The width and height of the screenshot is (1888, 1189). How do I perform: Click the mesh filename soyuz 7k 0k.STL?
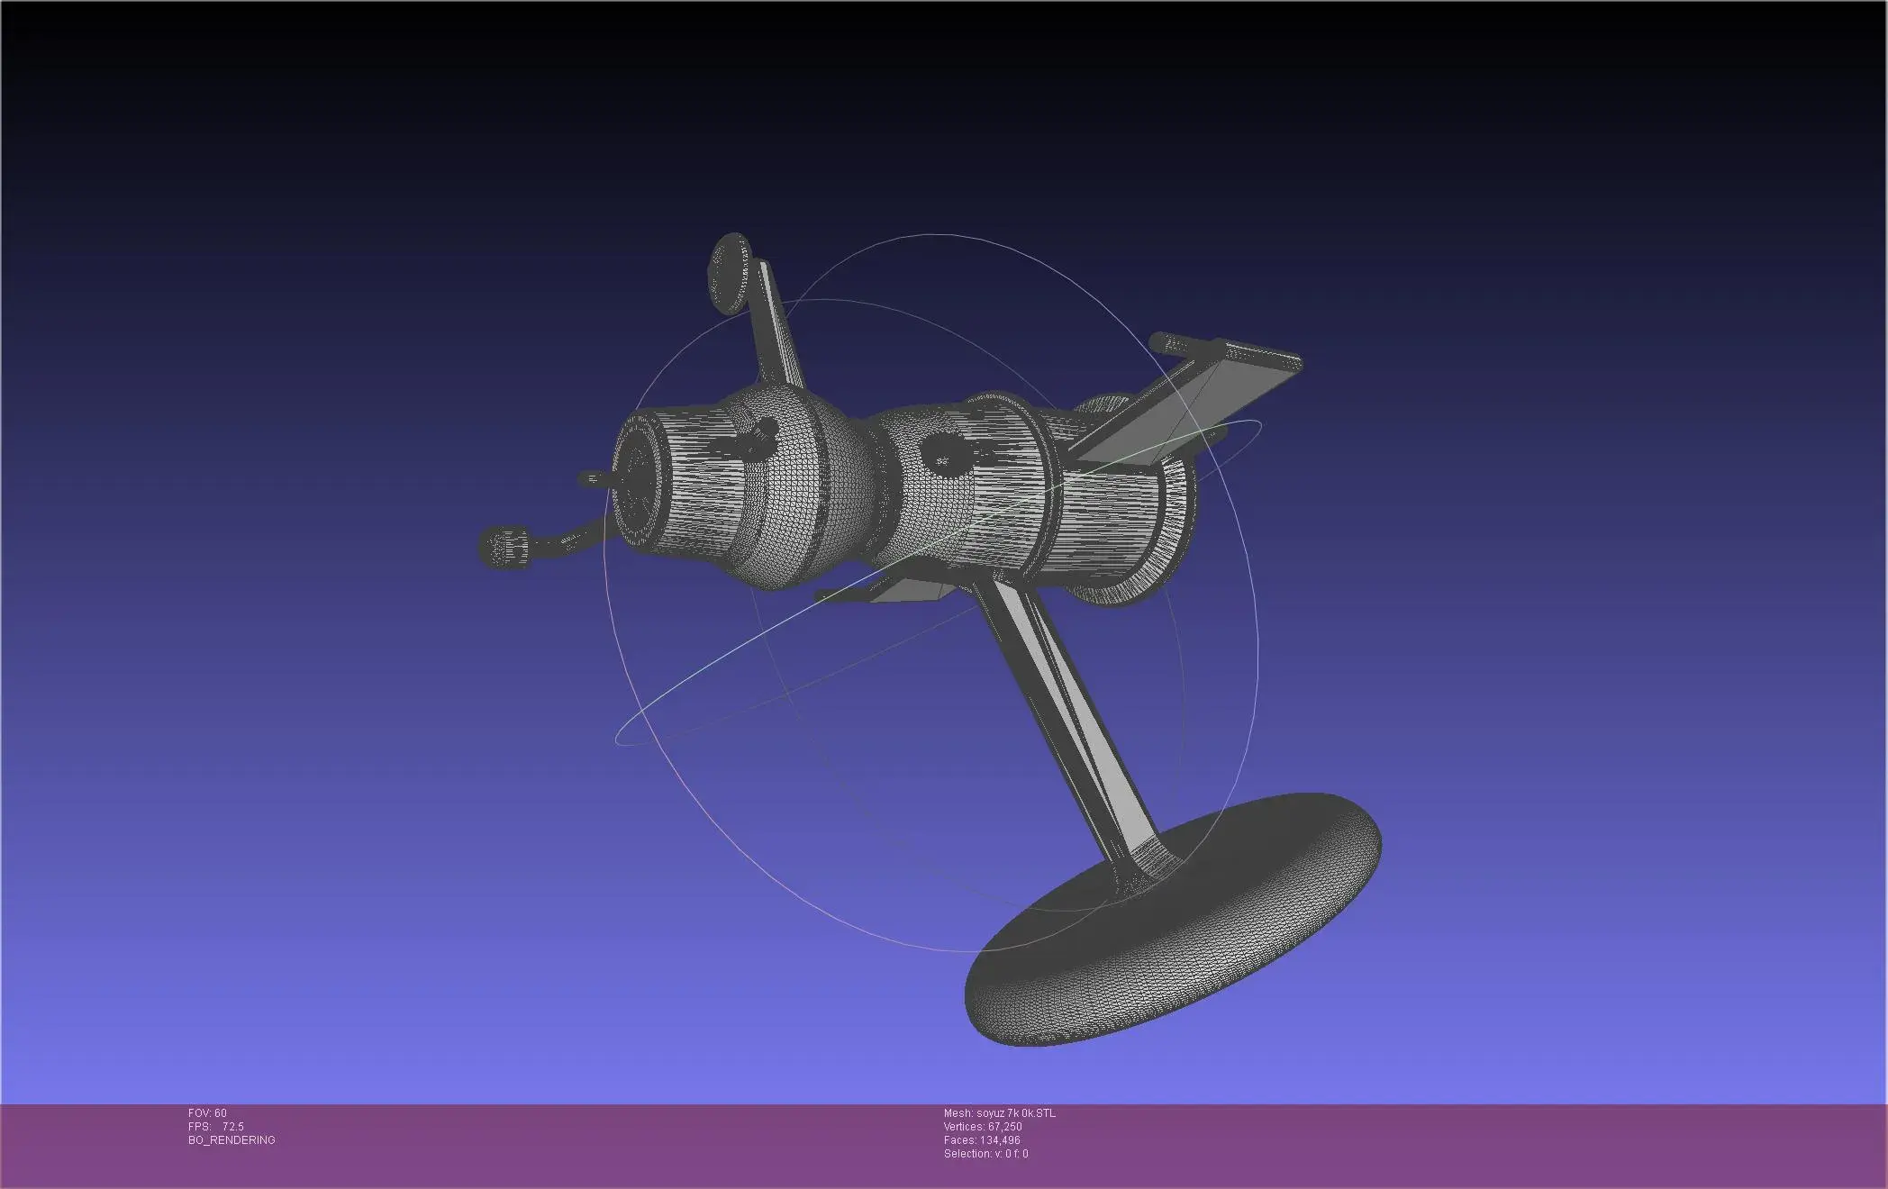(1002, 1112)
